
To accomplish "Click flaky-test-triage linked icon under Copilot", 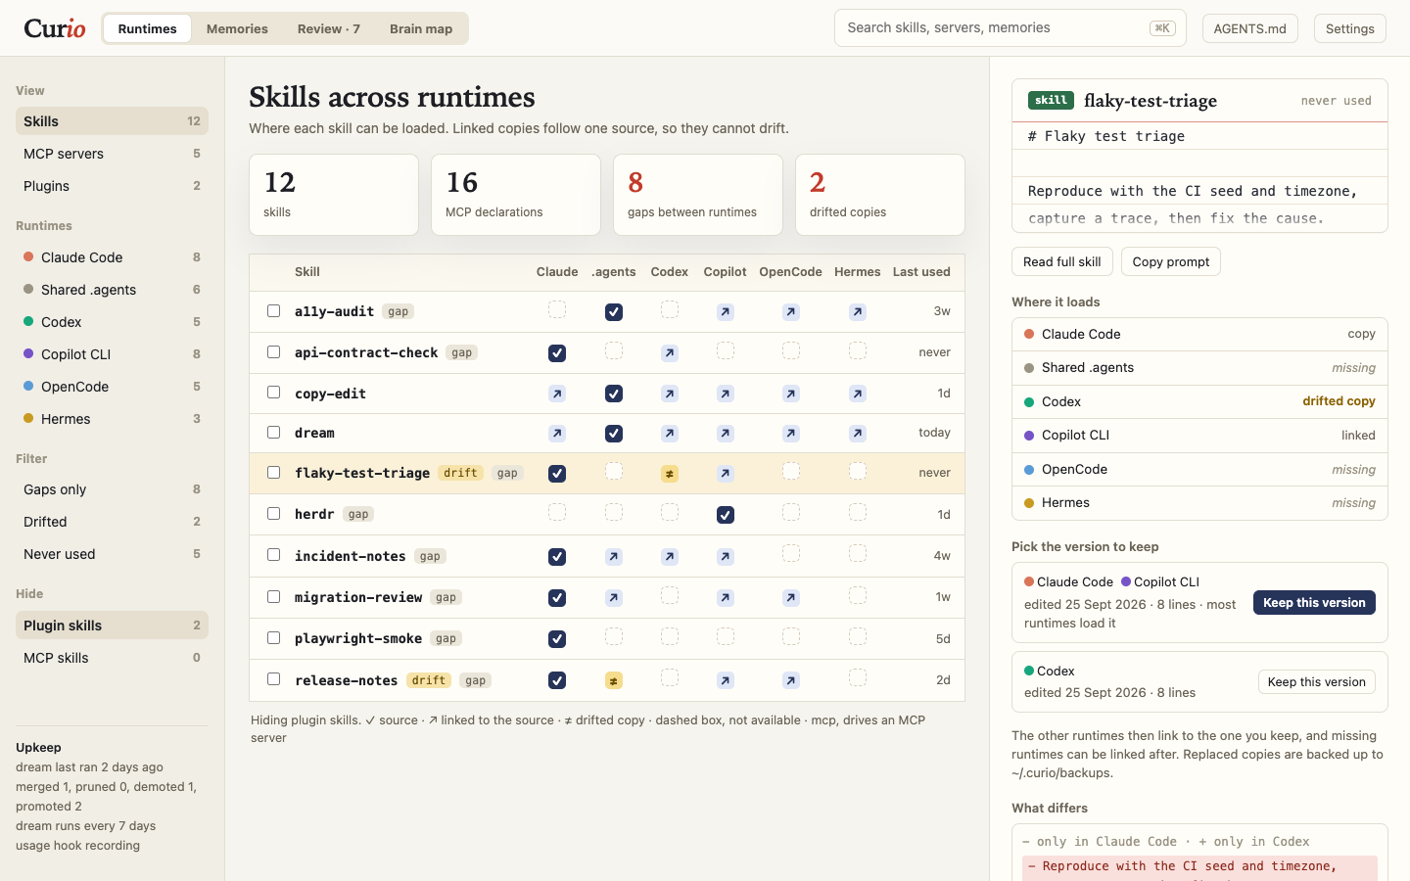I will tap(726, 474).
